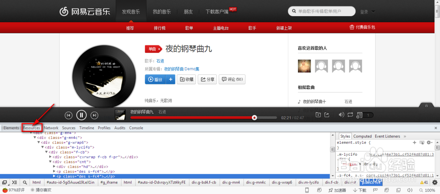Viewport: 440px width, 194px height.
Task: Open the 朋友 tab
Action: 188,12
